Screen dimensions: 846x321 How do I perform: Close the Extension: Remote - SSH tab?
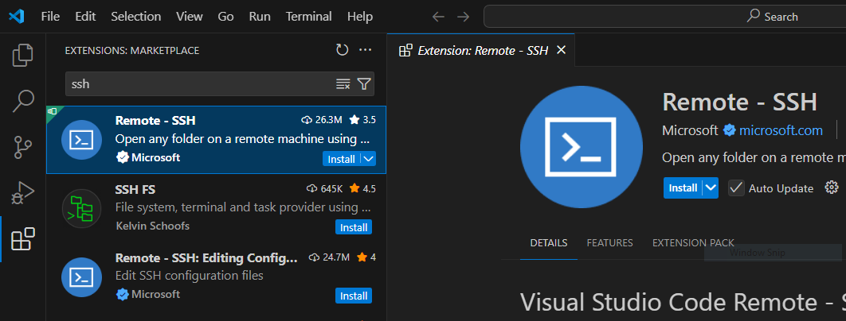561,50
